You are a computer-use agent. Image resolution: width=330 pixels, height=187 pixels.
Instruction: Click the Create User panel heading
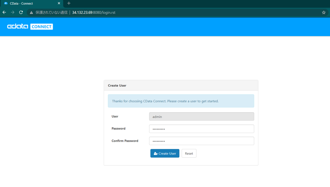tap(117, 85)
